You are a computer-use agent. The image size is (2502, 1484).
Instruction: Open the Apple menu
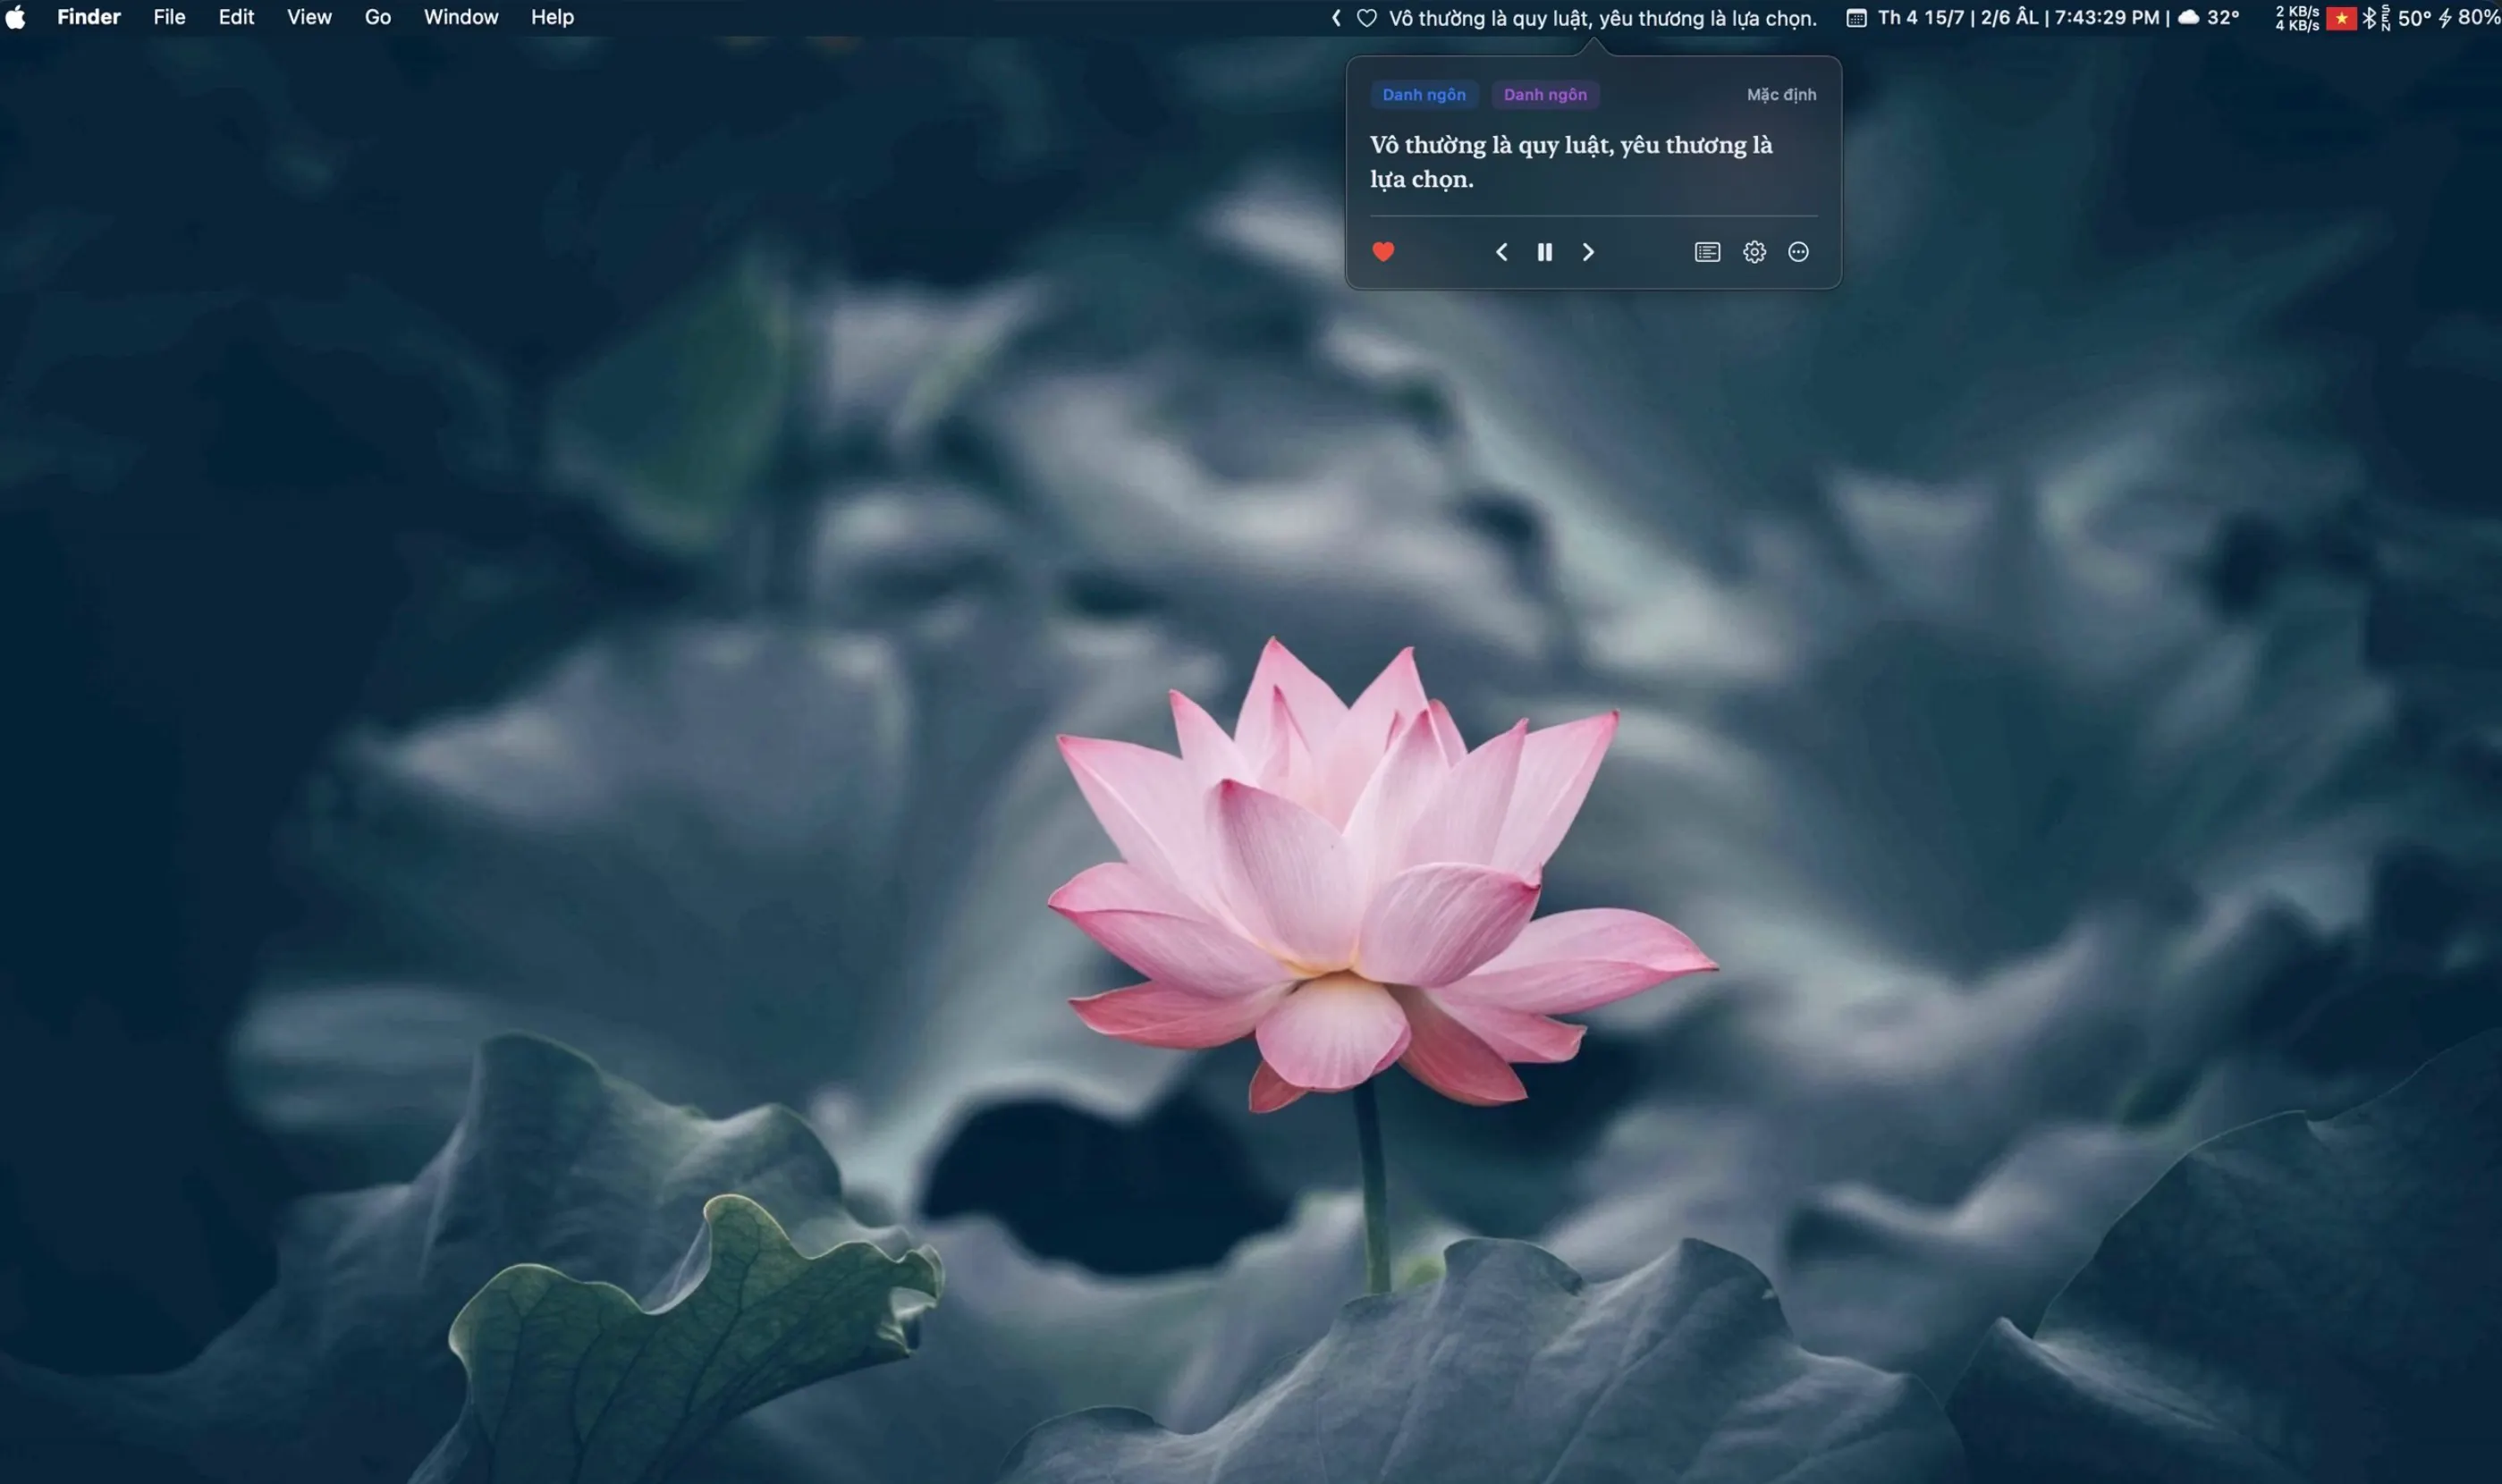(15, 17)
